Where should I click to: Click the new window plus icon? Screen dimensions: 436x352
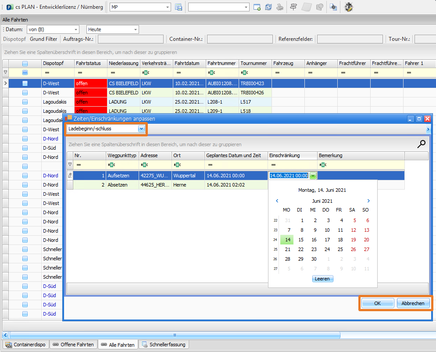[x=257, y=7]
